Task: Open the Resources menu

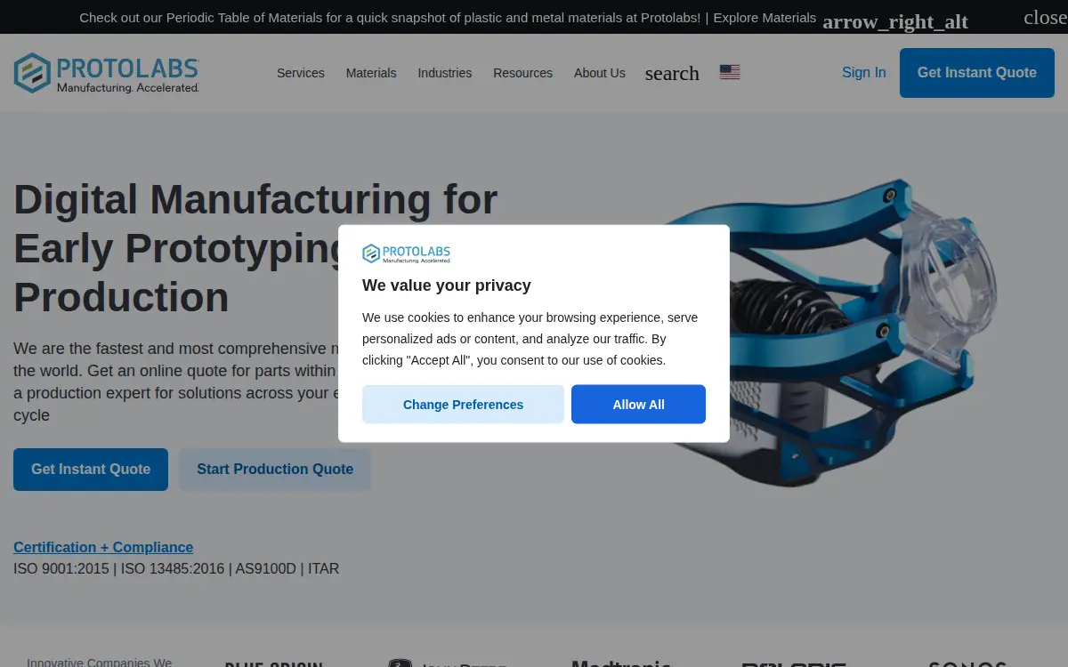Action: 523,73
